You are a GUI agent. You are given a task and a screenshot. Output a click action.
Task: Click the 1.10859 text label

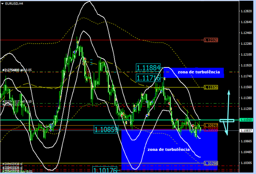106,130
